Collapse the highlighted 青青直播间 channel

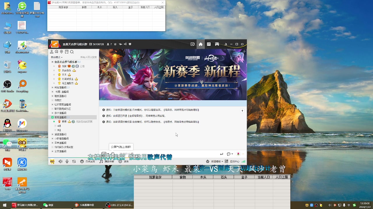pyautogui.click(x=52, y=117)
